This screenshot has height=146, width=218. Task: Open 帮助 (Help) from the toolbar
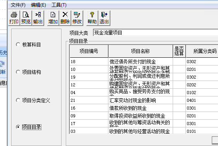pyautogui.click(x=92, y=18)
